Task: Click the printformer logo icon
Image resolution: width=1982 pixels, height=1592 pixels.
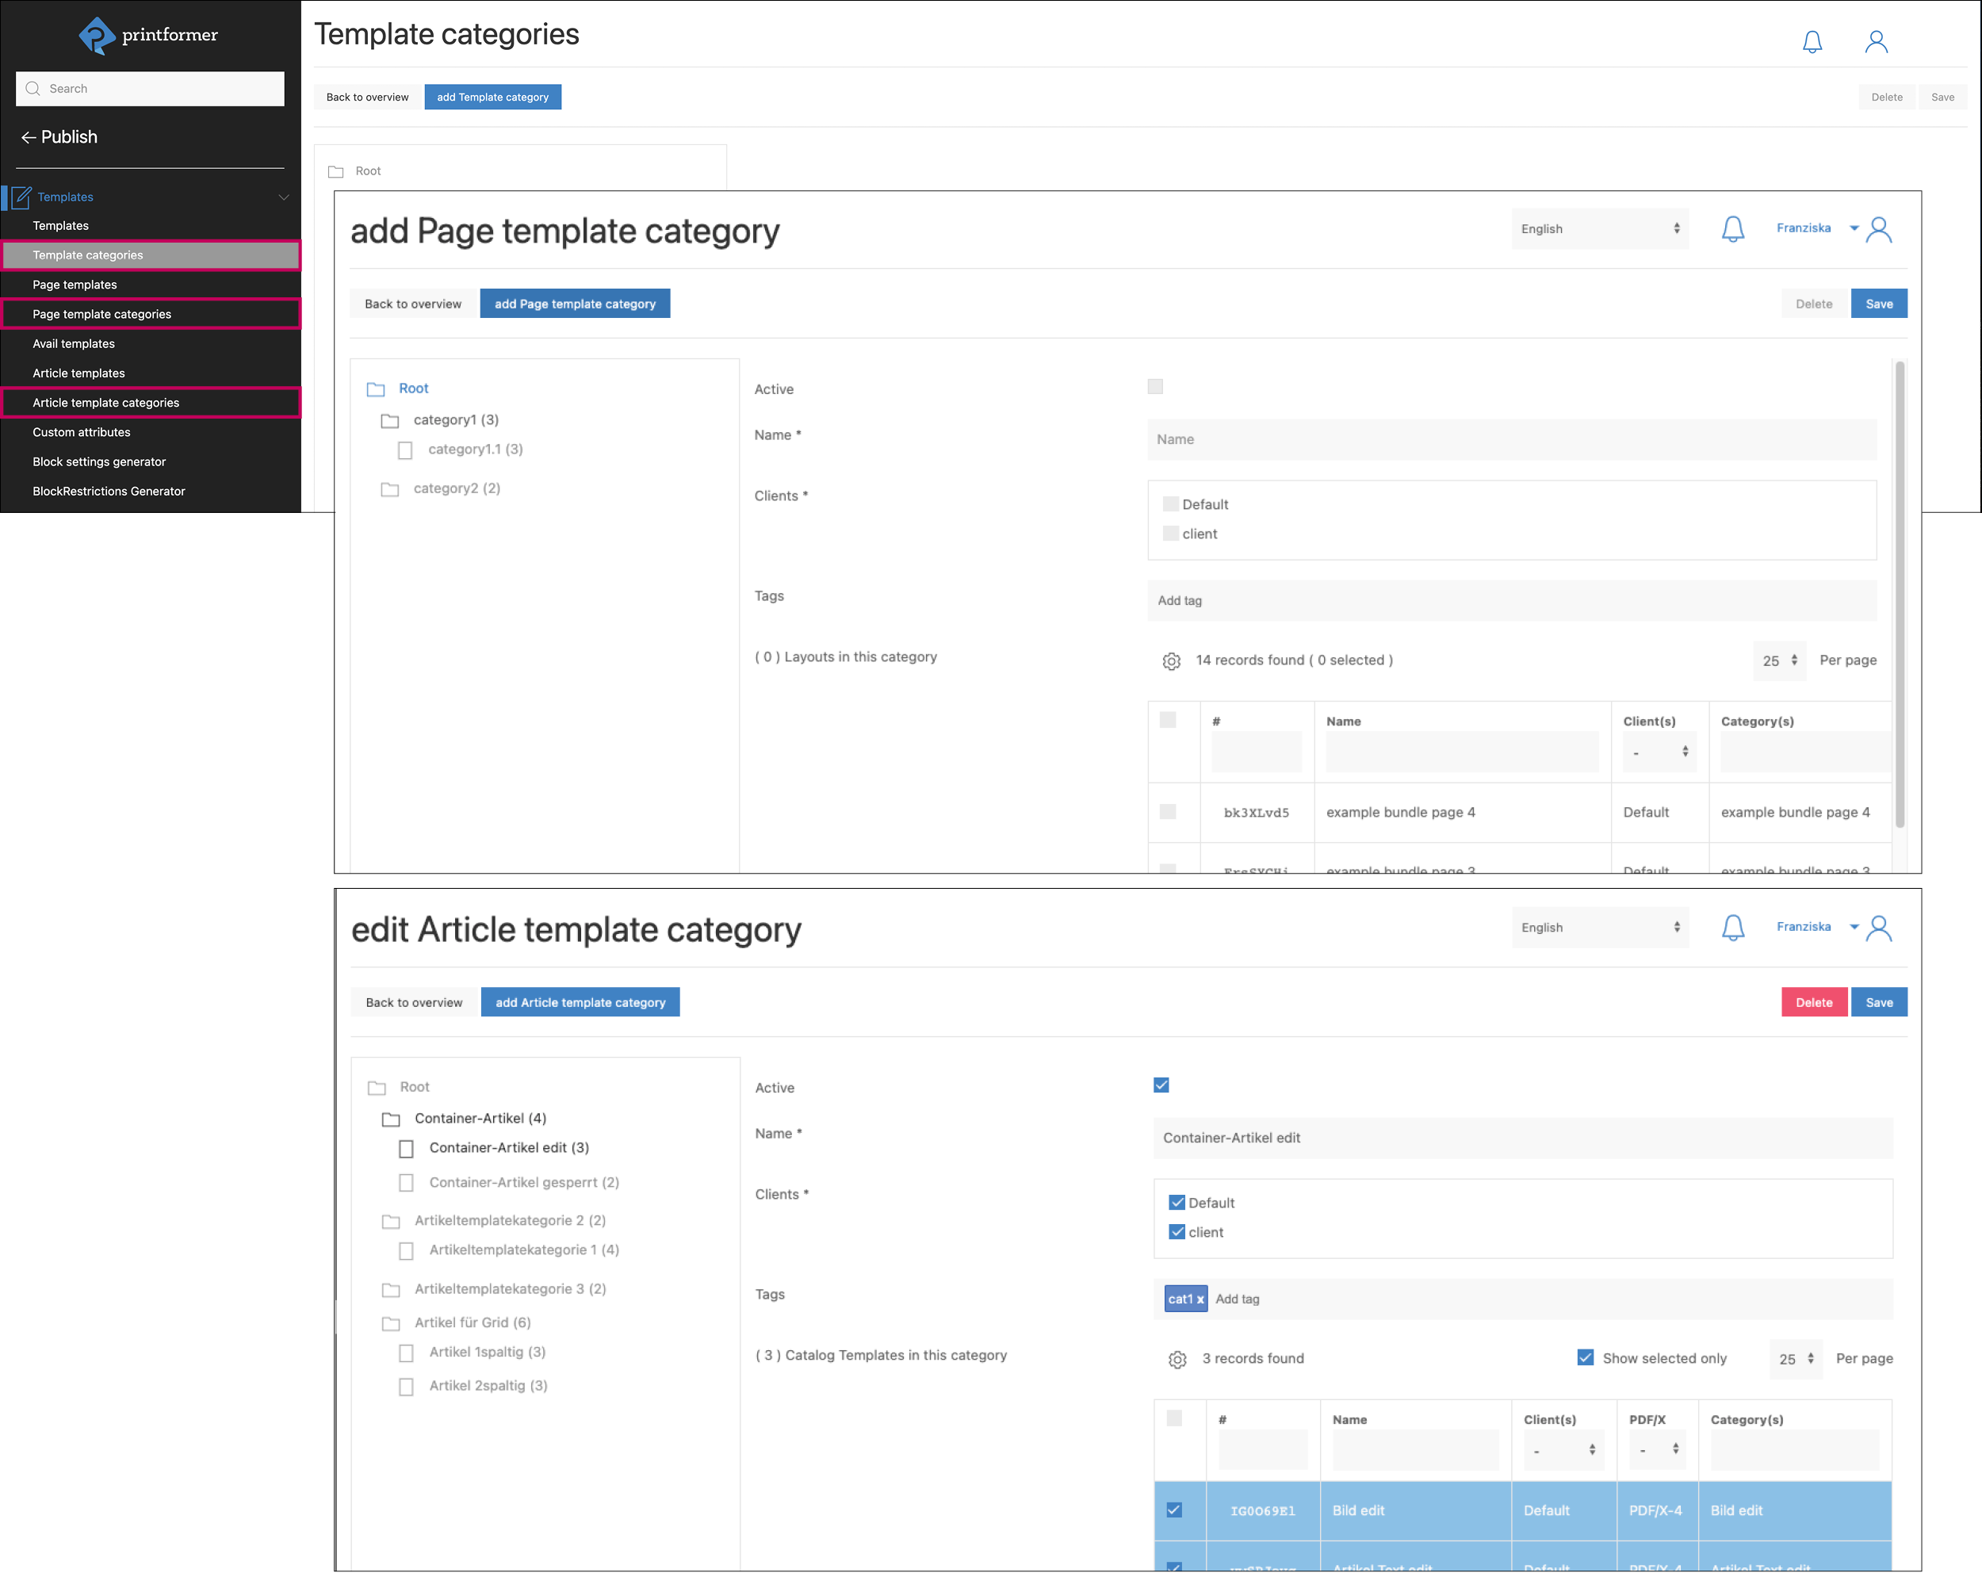Action: [97, 36]
